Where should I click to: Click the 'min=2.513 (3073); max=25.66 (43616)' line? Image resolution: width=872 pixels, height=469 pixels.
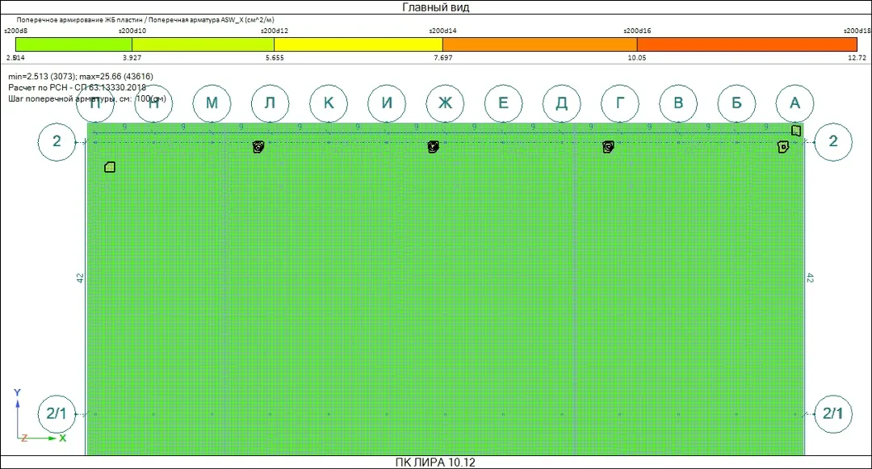(x=81, y=77)
